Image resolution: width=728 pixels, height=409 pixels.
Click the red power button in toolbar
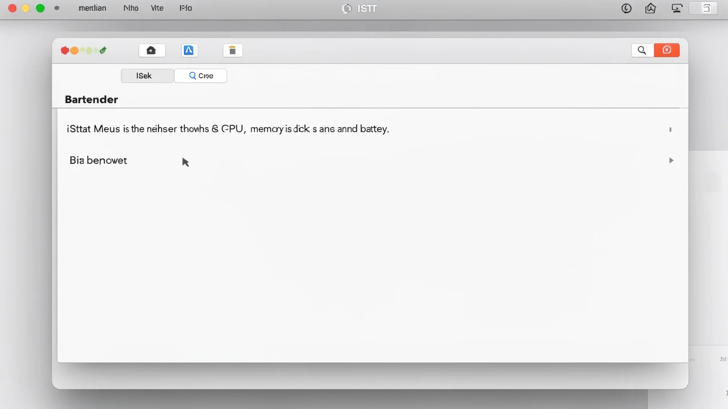point(667,50)
